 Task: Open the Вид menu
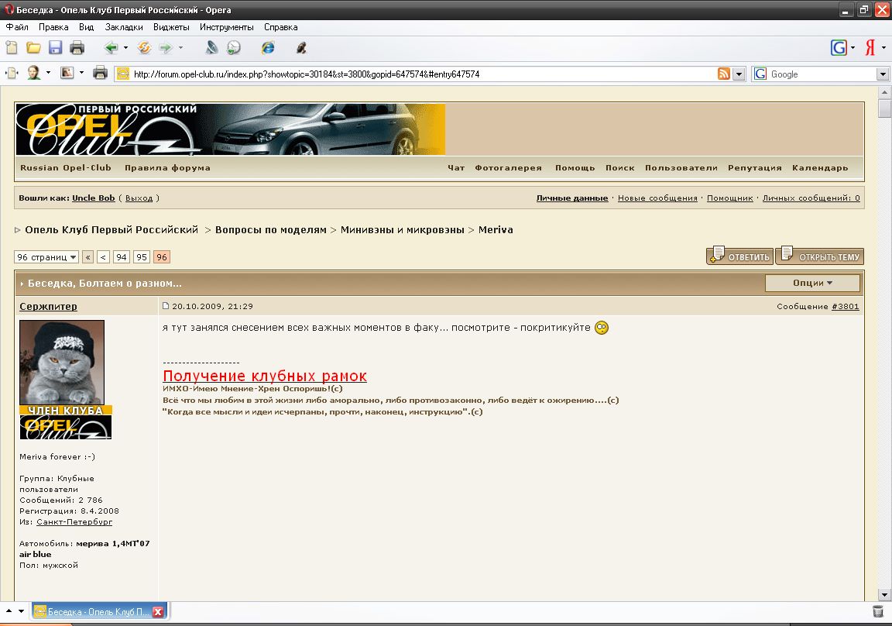point(87,27)
